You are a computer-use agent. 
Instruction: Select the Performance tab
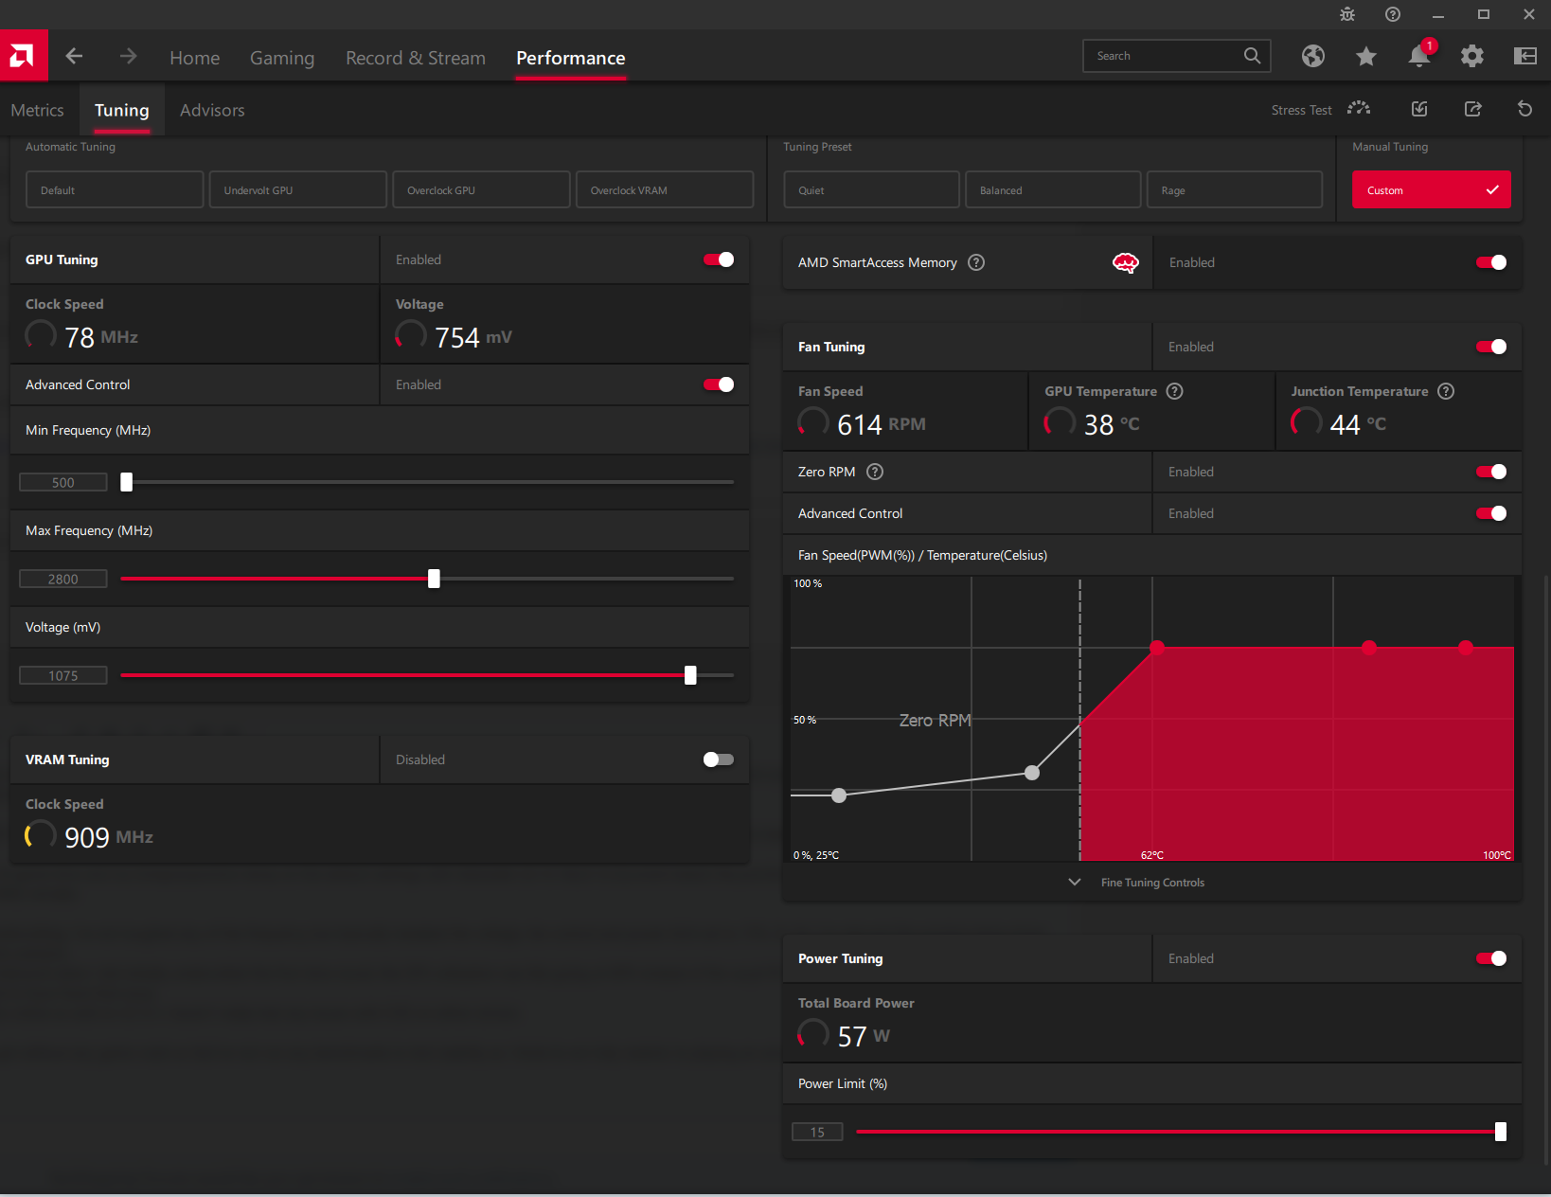tap(571, 58)
